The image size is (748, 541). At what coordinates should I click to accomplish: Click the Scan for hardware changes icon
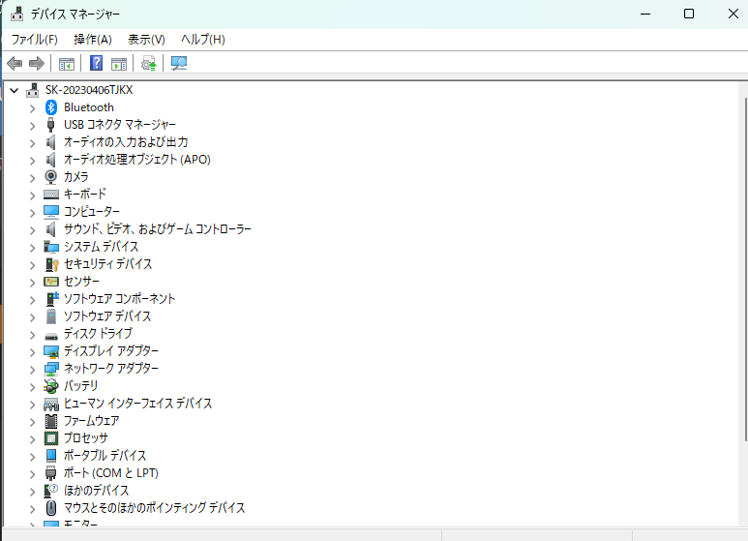click(x=179, y=63)
